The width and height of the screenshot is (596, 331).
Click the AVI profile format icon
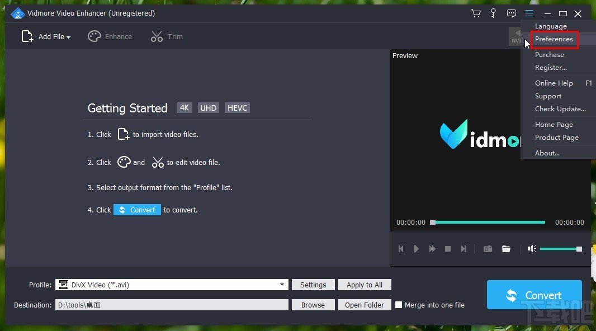click(64, 285)
